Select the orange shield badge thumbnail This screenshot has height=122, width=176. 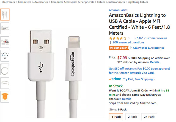(5, 96)
